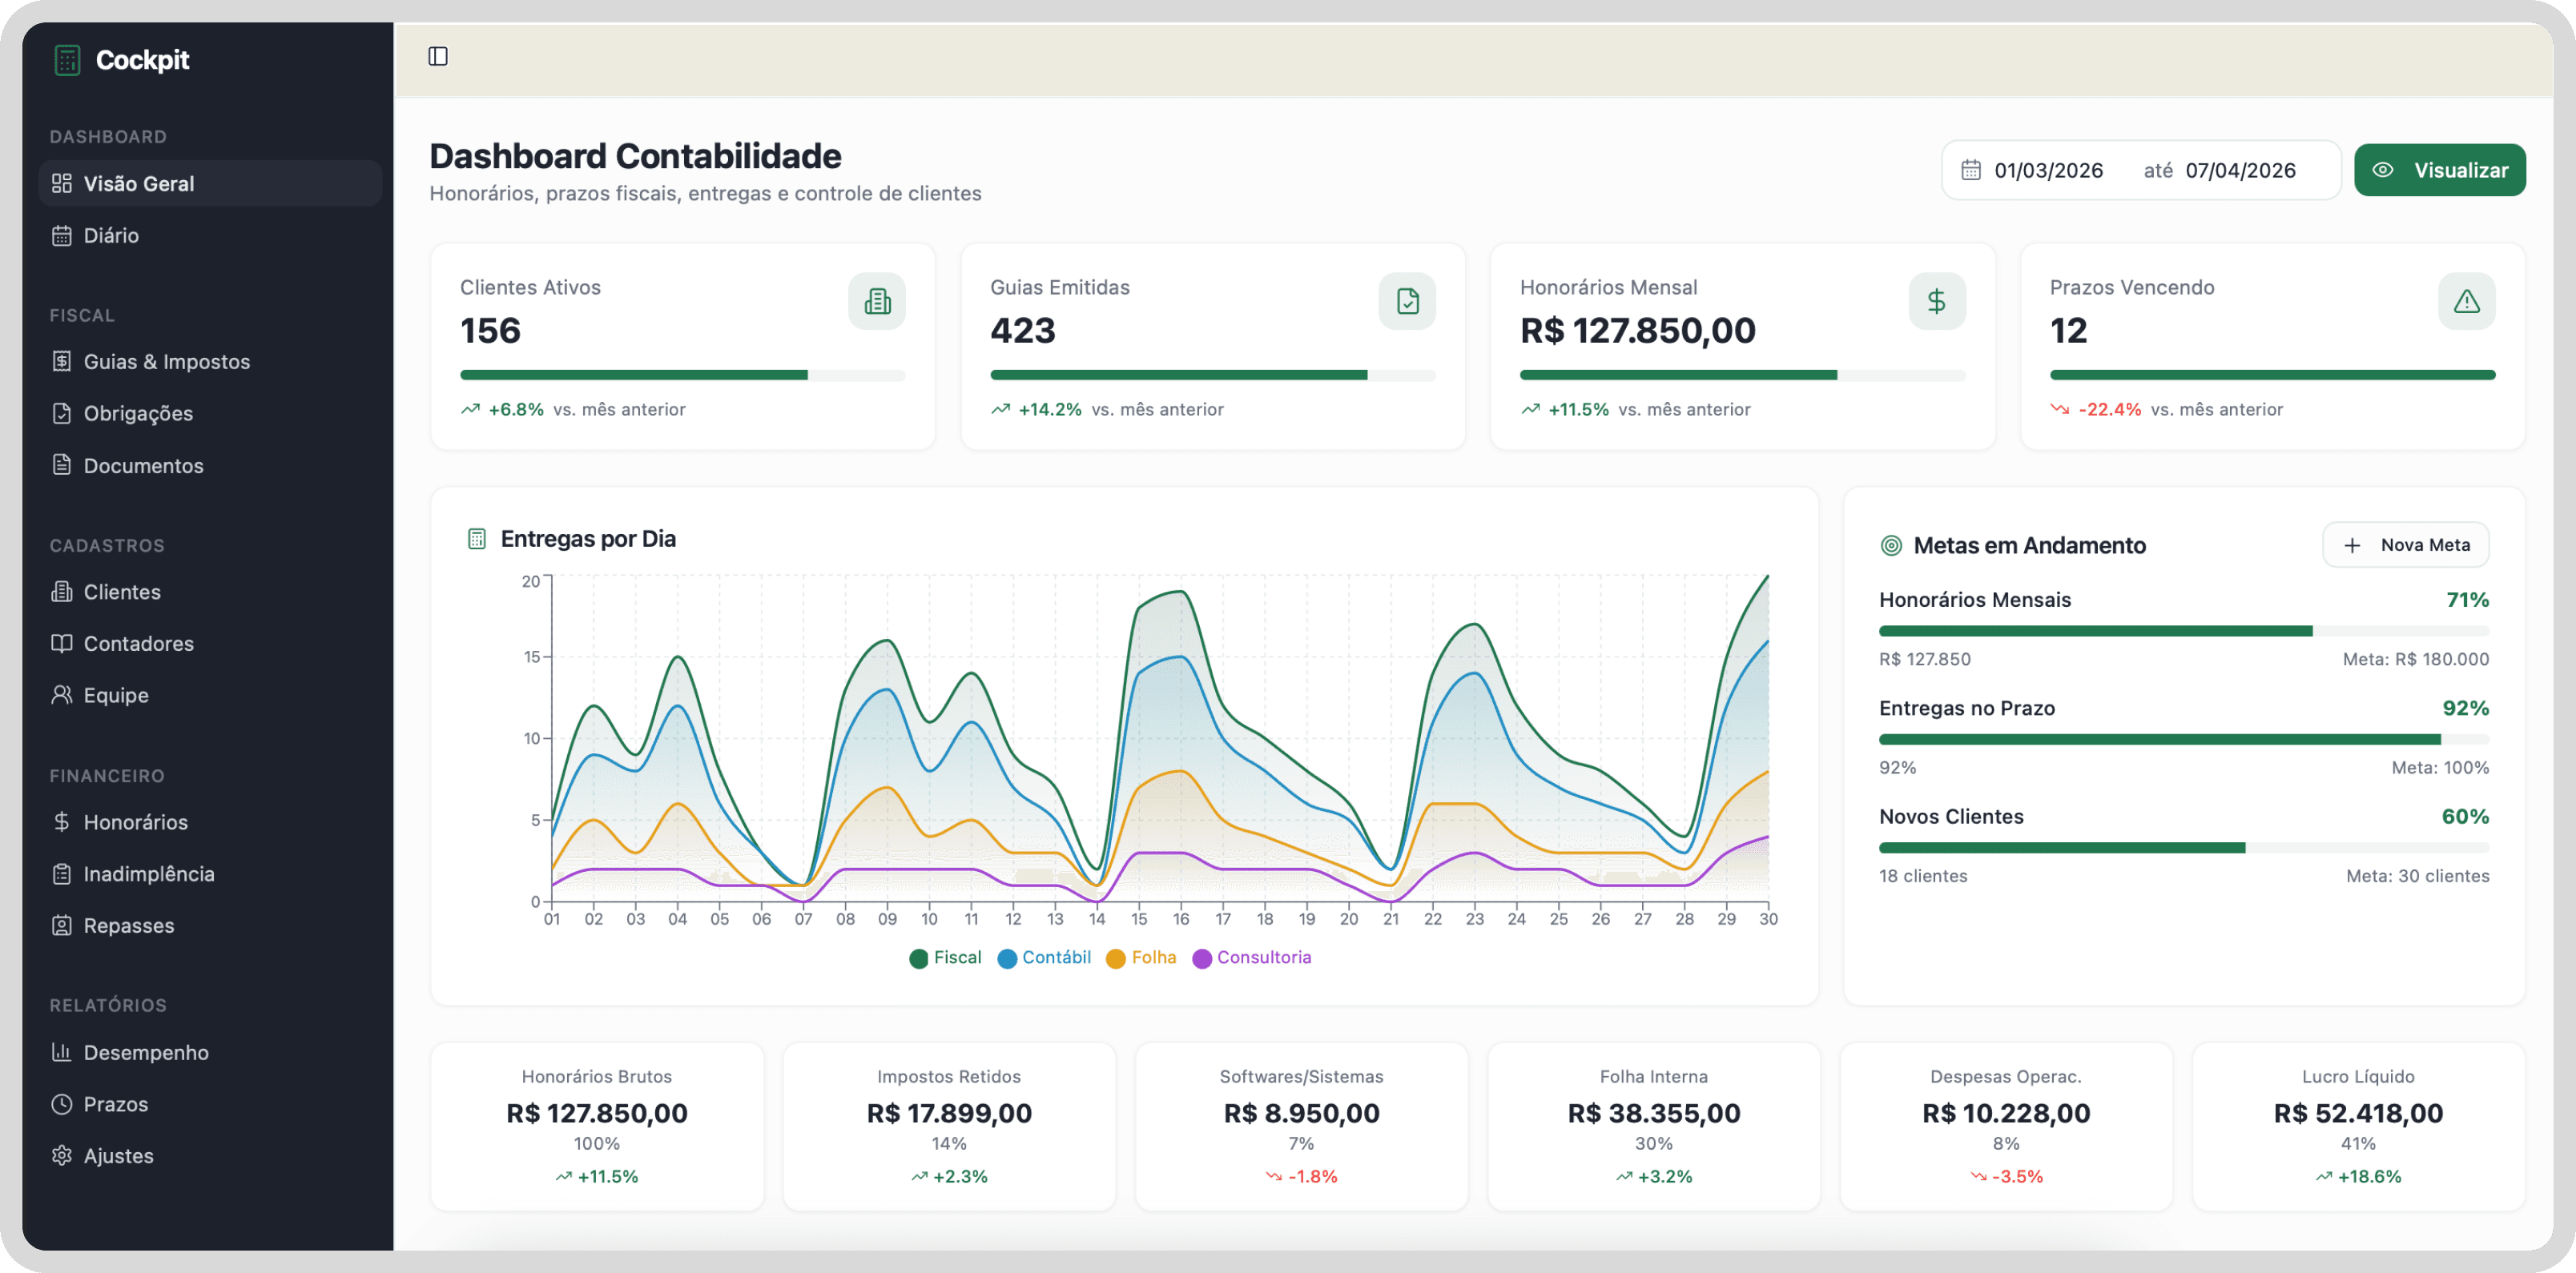Toggle Fiscal series in chart legend
The width and height of the screenshot is (2576, 1273).
click(945, 958)
